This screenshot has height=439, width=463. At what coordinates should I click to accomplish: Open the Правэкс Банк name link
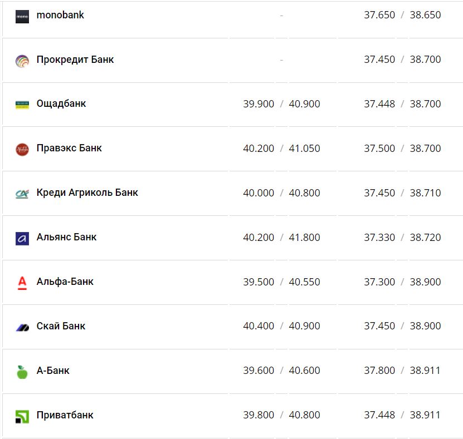click(69, 148)
